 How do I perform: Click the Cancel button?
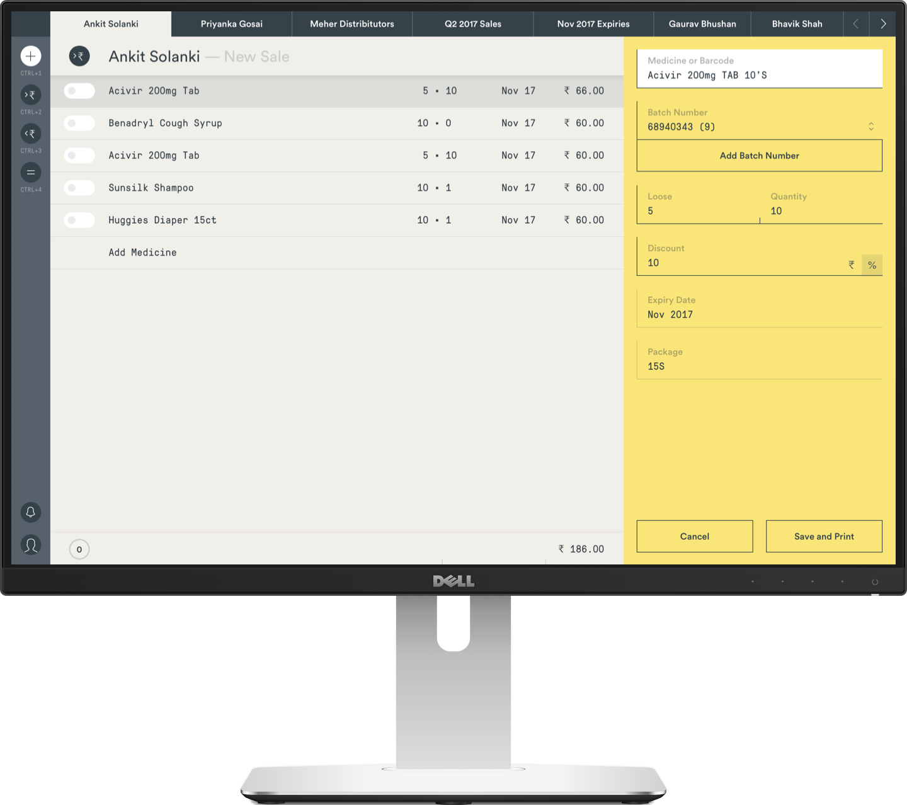tap(695, 537)
